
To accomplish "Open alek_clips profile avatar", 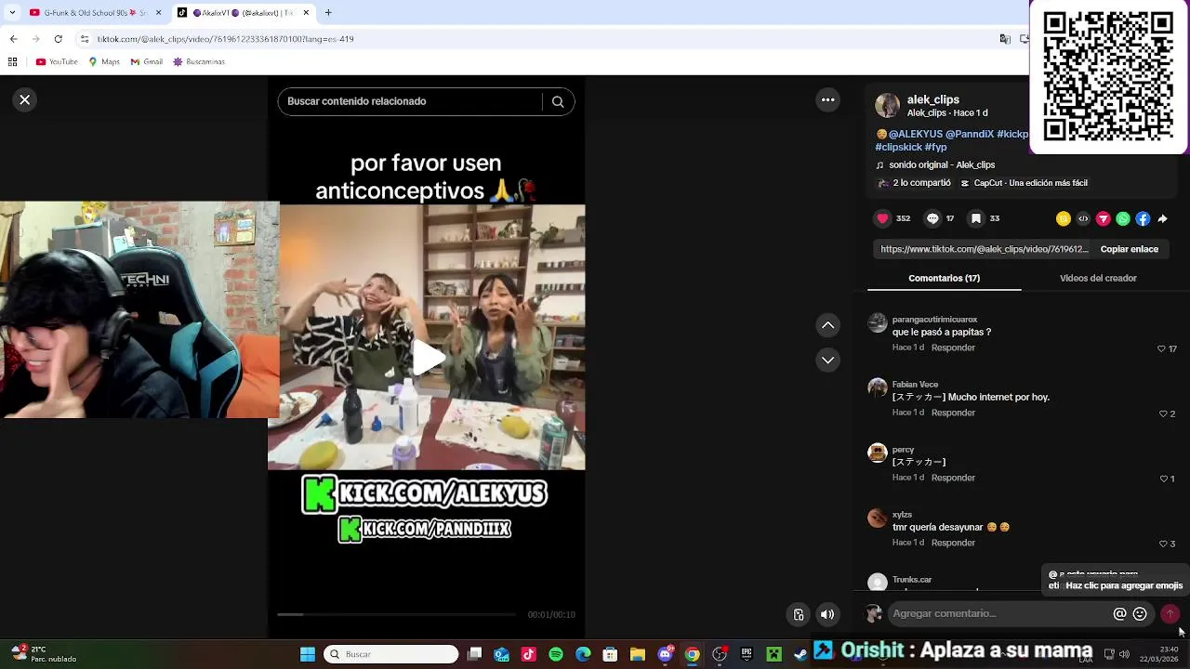I will 887,106.
